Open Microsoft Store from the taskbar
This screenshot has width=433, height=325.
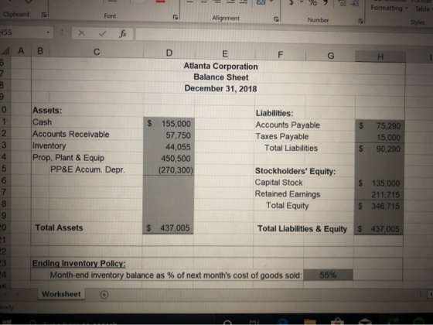click(337, 322)
